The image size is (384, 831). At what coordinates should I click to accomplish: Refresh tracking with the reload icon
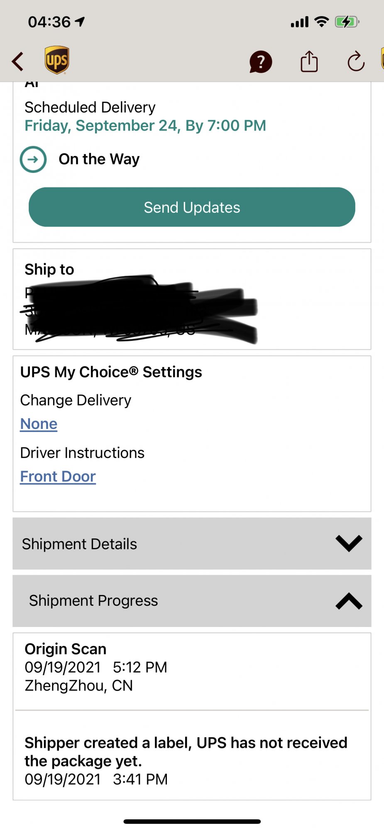(356, 62)
